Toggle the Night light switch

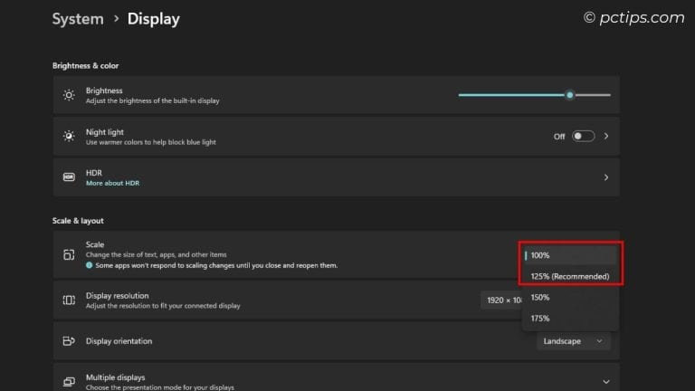point(583,136)
